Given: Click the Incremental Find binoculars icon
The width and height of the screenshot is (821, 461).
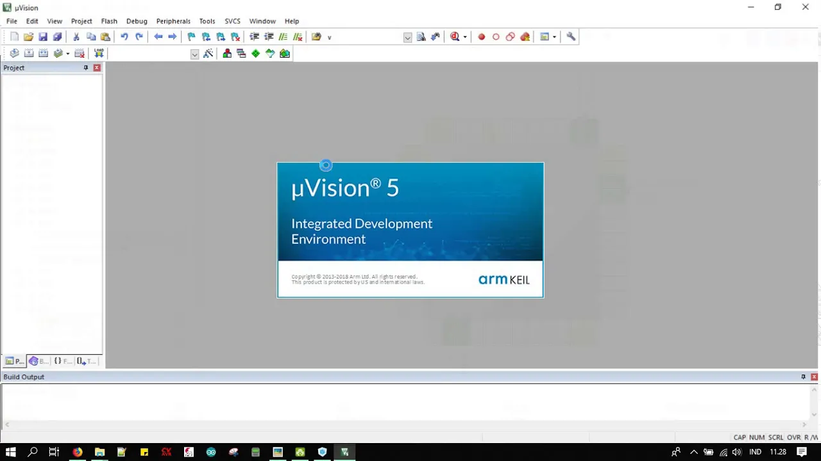Looking at the screenshot, I should [x=436, y=37].
